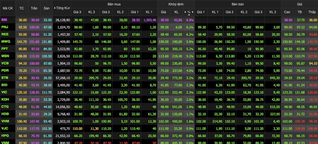
Task: Sort by the Mã CK column header
Action: 8,8
